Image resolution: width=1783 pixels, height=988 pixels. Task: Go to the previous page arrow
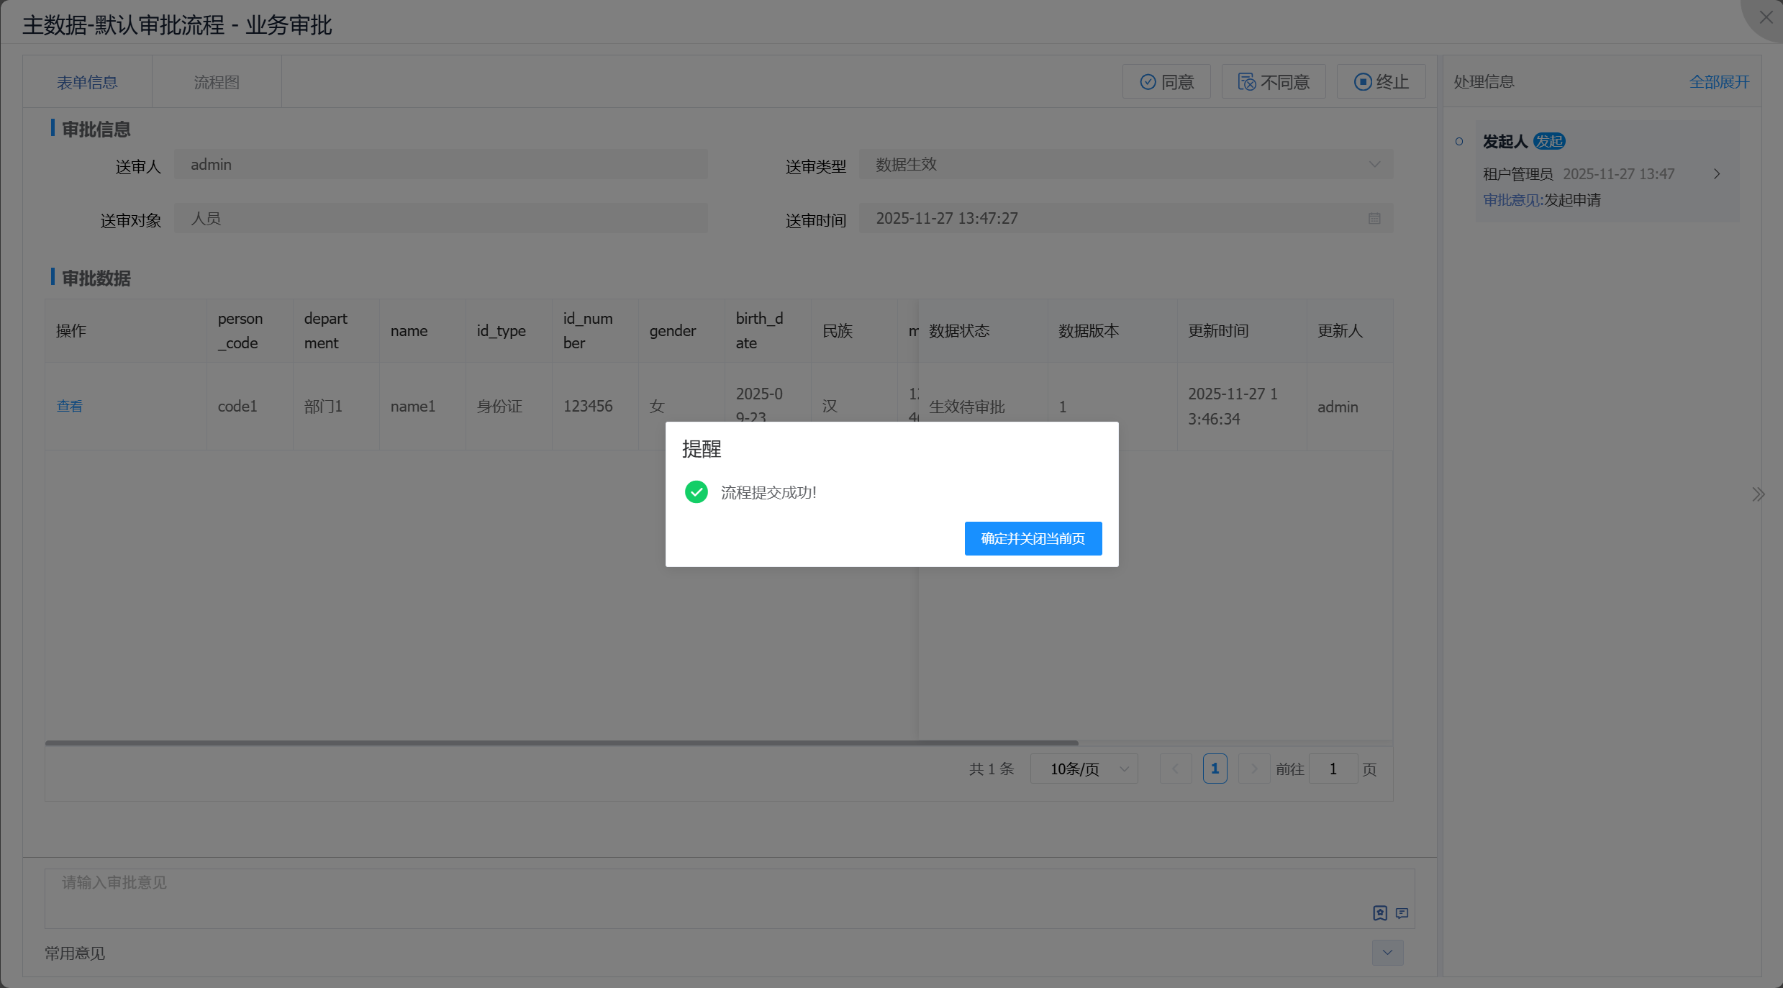coord(1175,769)
